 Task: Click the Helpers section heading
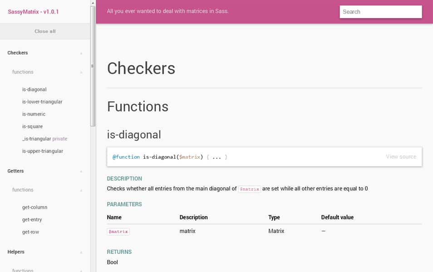[15, 252]
